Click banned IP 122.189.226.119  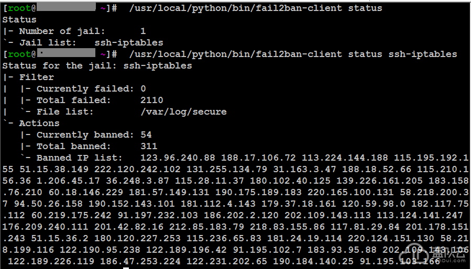pos(51,261)
